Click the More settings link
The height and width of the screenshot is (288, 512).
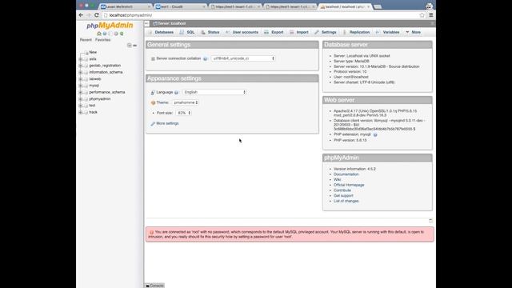167,123
